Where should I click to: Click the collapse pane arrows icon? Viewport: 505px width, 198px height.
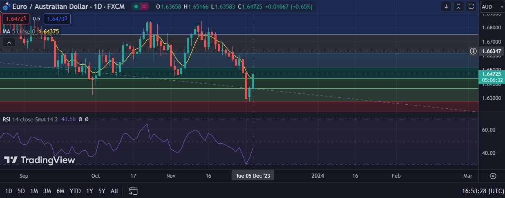(x=459, y=7)
